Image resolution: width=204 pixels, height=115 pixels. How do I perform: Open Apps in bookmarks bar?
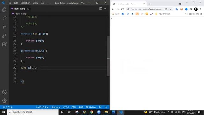(x=115, y=14)
